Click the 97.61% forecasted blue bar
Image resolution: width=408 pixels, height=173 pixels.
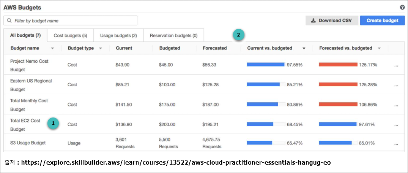338,124
